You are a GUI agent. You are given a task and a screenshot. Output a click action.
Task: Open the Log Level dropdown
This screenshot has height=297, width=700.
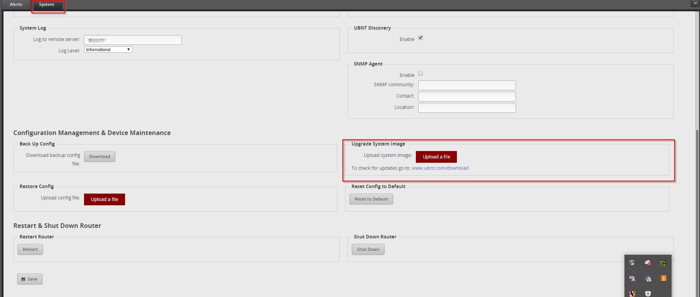[108, 50]
